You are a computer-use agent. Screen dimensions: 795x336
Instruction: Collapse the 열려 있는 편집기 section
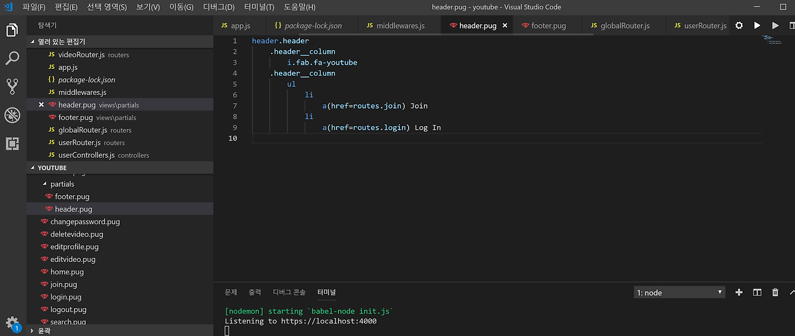(120, 42)
